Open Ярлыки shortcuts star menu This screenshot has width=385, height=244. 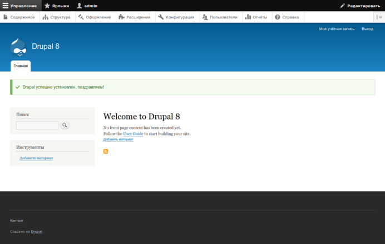coord(57,6)
